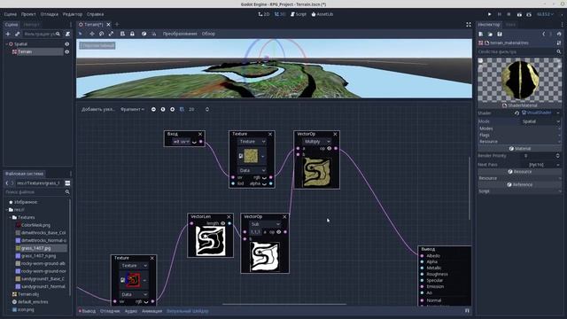
Task: Toggle visibility of Terrain node
Action: click(67, 51)
